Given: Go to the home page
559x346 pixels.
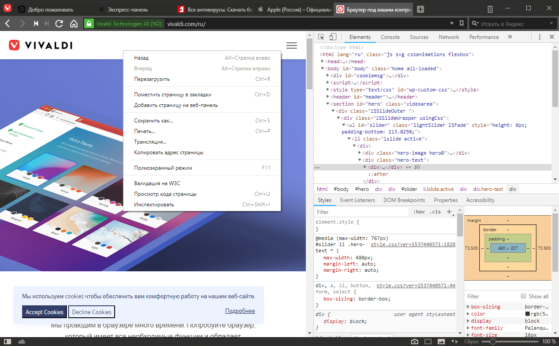Looking at the screenshot, I should click(x=74, y=23).
